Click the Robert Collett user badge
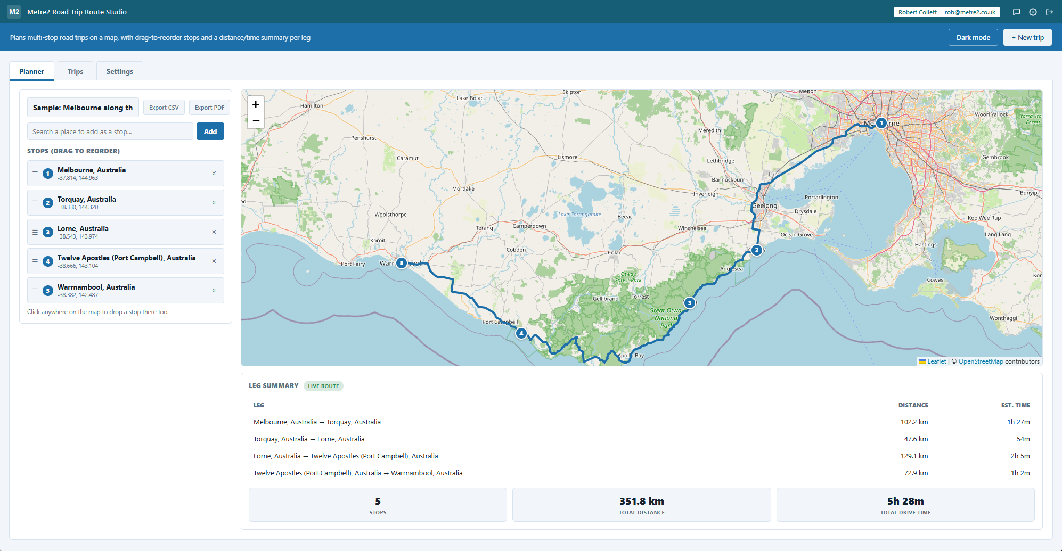The image size is (1062, 551). (946, 12)
